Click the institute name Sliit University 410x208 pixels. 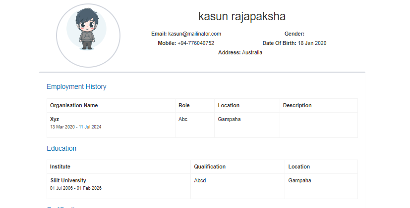(x=68, y=180)
